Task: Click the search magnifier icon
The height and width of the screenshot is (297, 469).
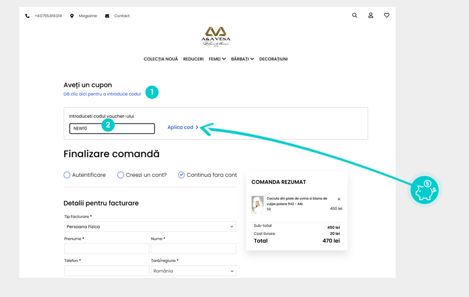Action: [354, 15]
